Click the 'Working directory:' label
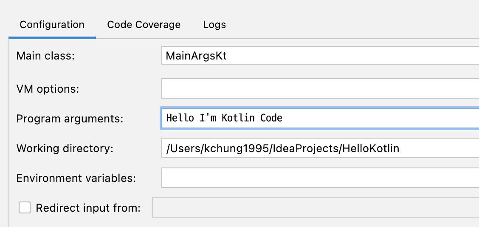Screen dimensions: 479x227 coord(65,149)
